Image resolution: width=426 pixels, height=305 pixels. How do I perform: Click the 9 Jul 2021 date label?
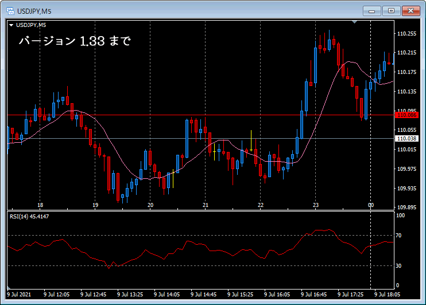click(19, 295)
